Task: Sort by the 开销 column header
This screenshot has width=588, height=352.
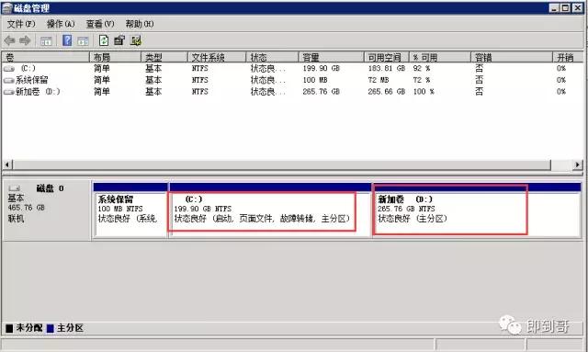Action: [x=568, y=57]
